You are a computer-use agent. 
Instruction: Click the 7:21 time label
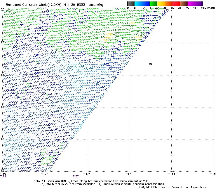point(3,176)
